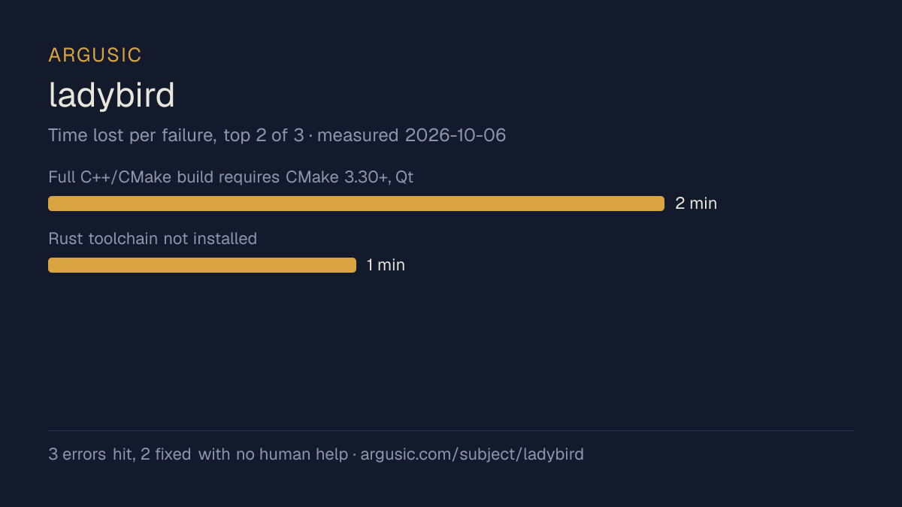Click the '2 fixed' footer text
Viewport: 902px width, 507px height.
(165, 454)
